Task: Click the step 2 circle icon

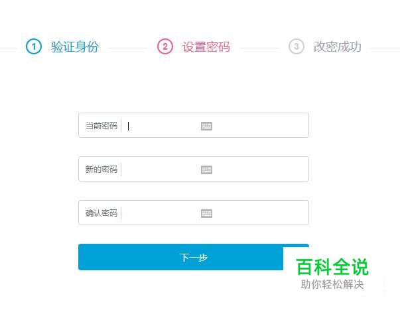Action: coord(165,46)
